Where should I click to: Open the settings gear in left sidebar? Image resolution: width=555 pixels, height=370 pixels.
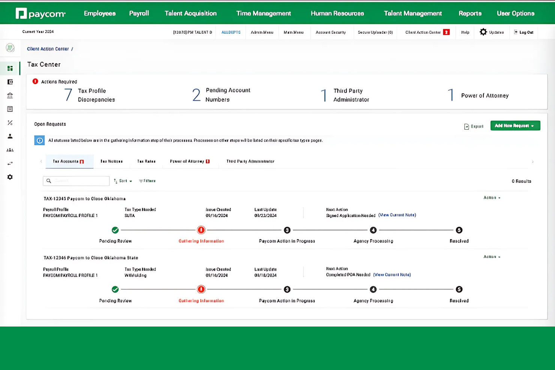10,177
